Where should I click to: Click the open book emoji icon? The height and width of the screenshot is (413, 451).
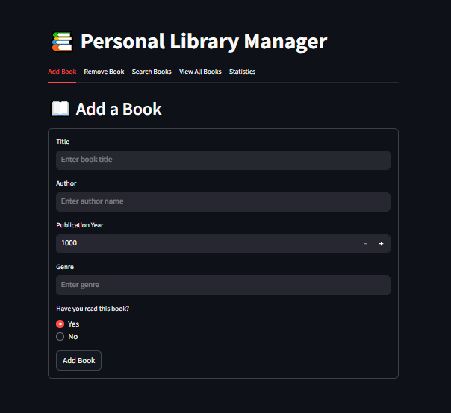coord(60,109)
